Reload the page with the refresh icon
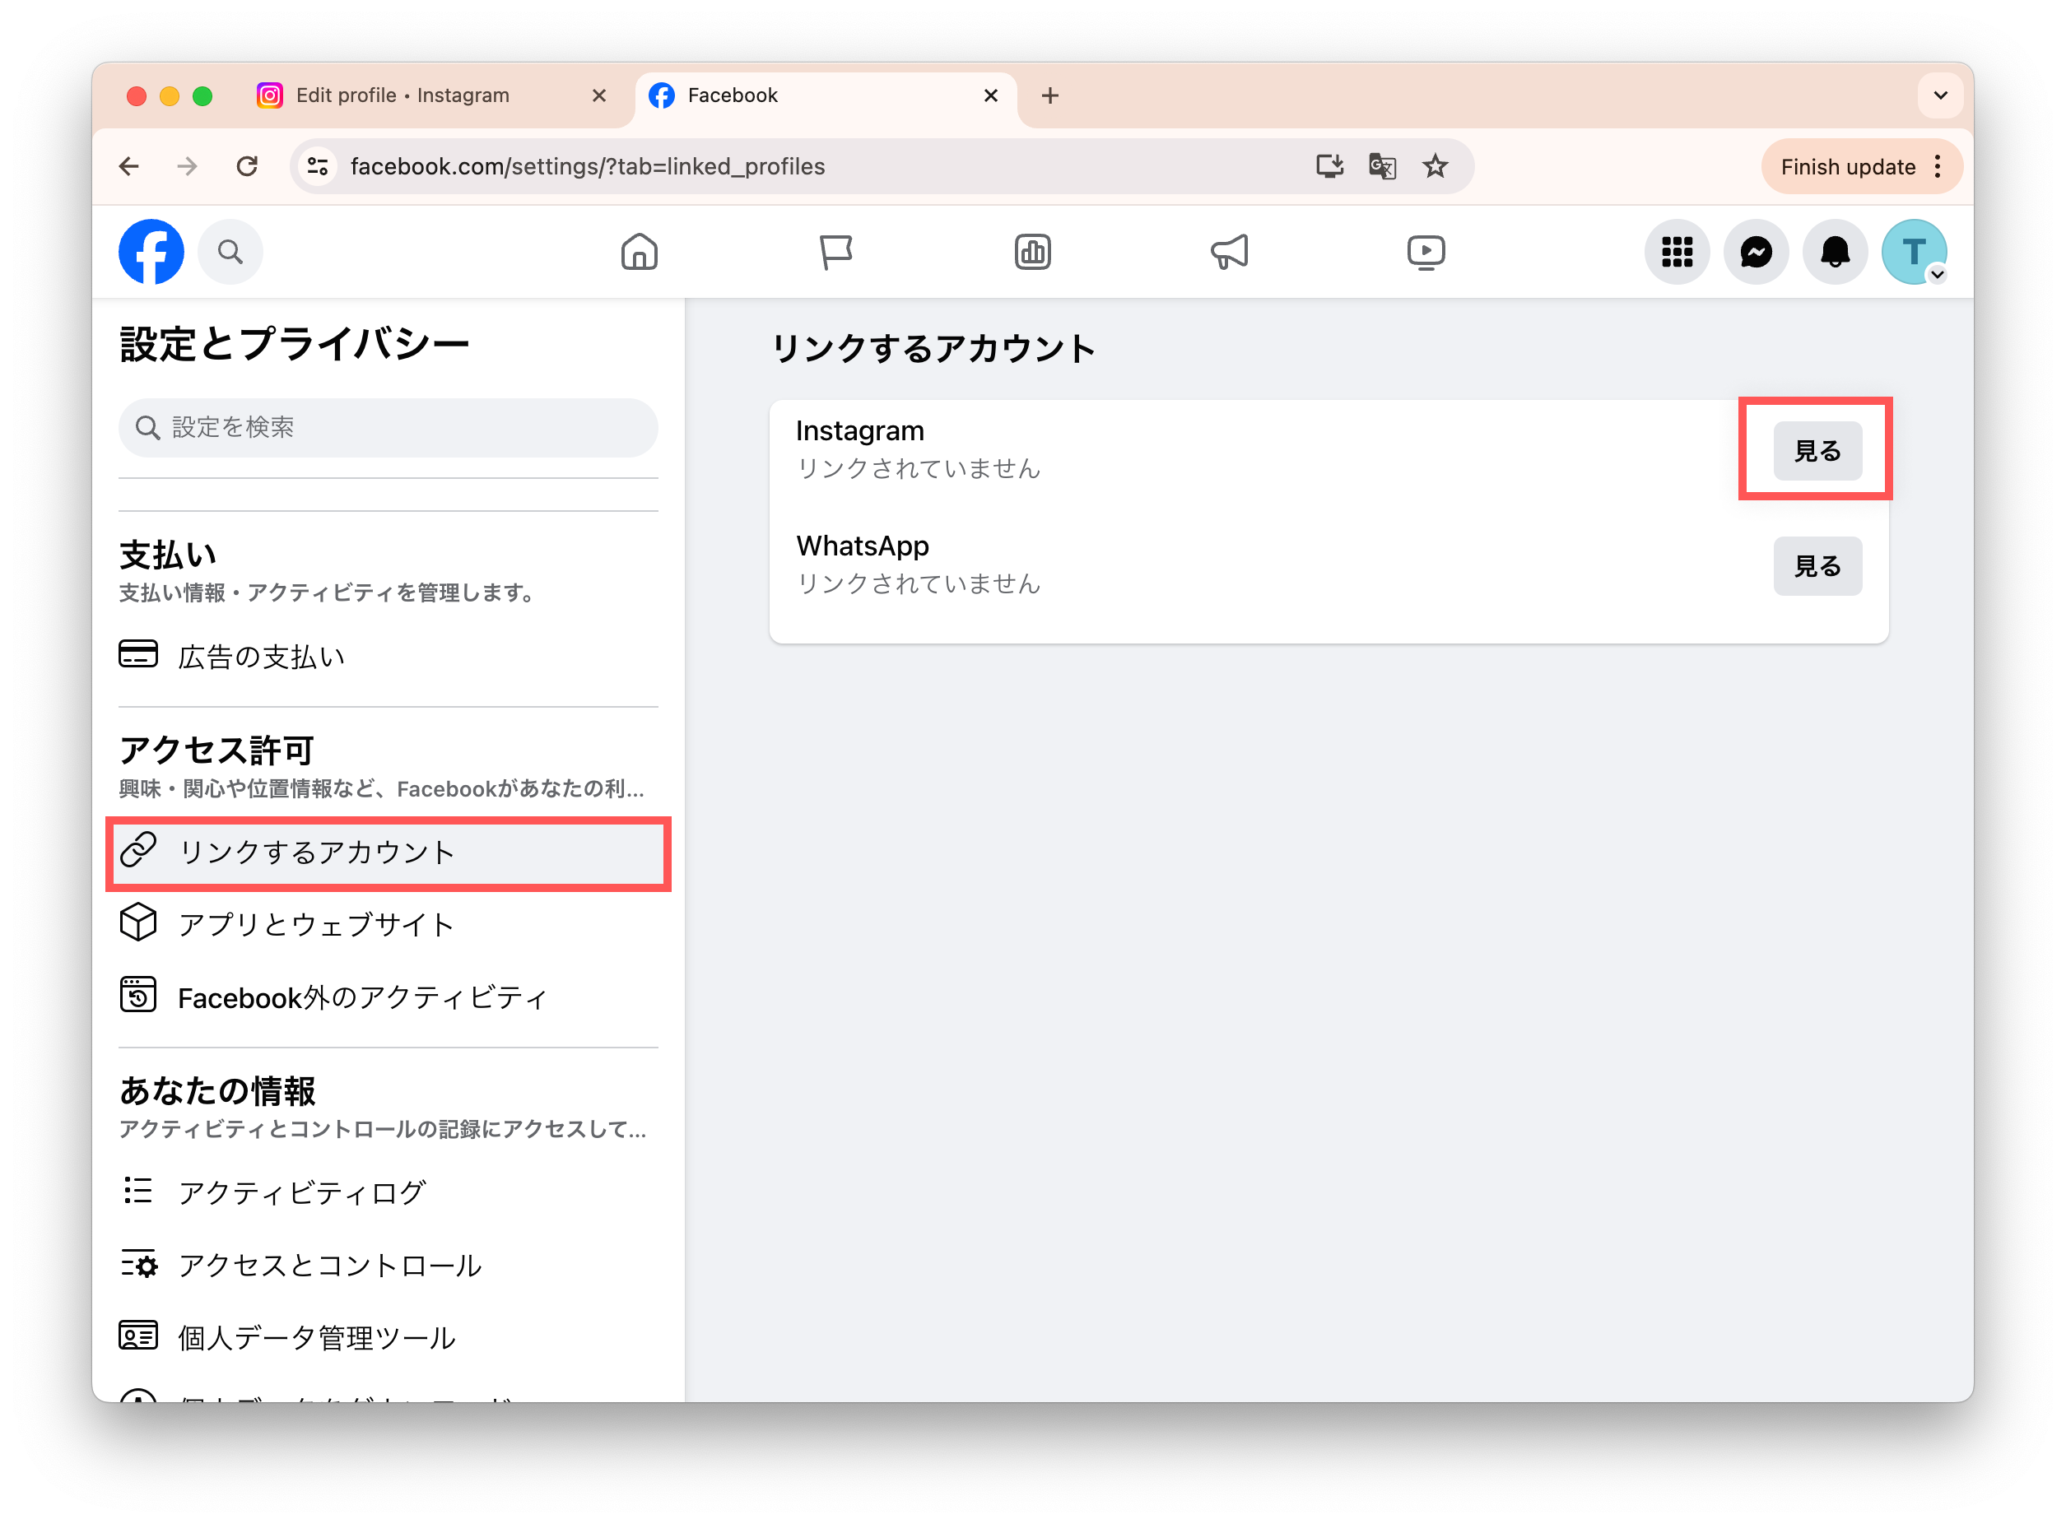 coord(246,166)
